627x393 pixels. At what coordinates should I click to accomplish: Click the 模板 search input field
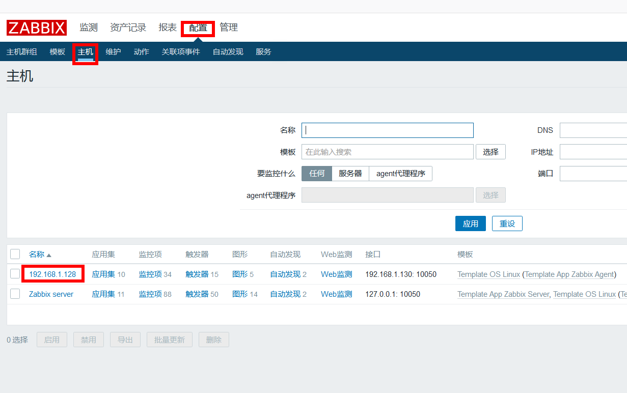[388, 152]
